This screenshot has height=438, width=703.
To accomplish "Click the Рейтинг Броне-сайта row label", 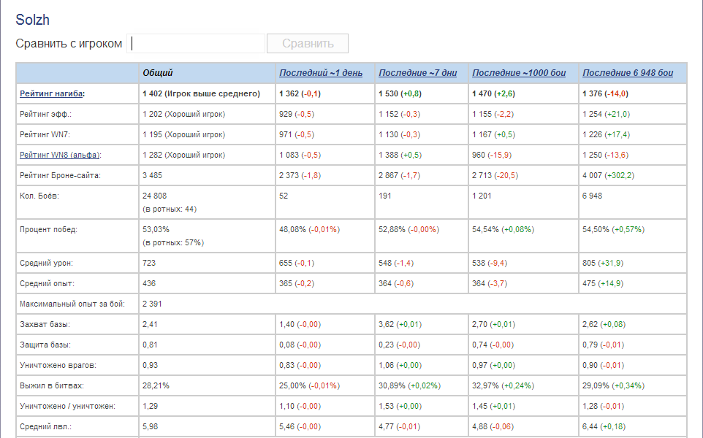I will [x=58, y=175].
